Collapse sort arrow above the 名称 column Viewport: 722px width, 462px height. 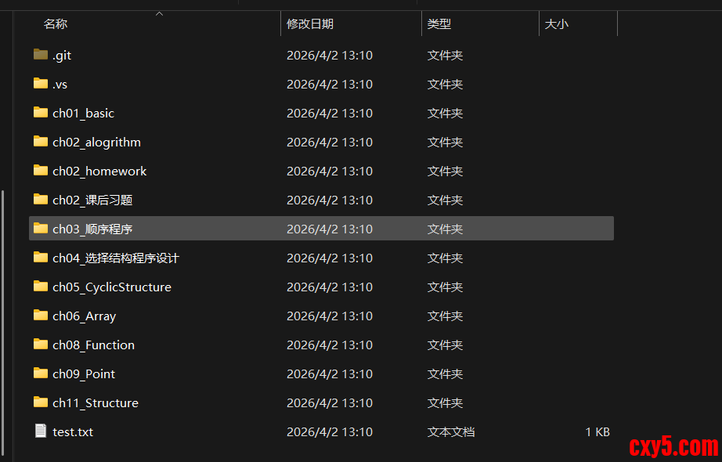[160, 13]
